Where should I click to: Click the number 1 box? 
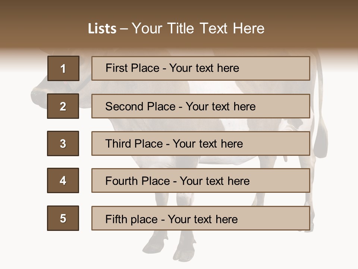(63, 68)
